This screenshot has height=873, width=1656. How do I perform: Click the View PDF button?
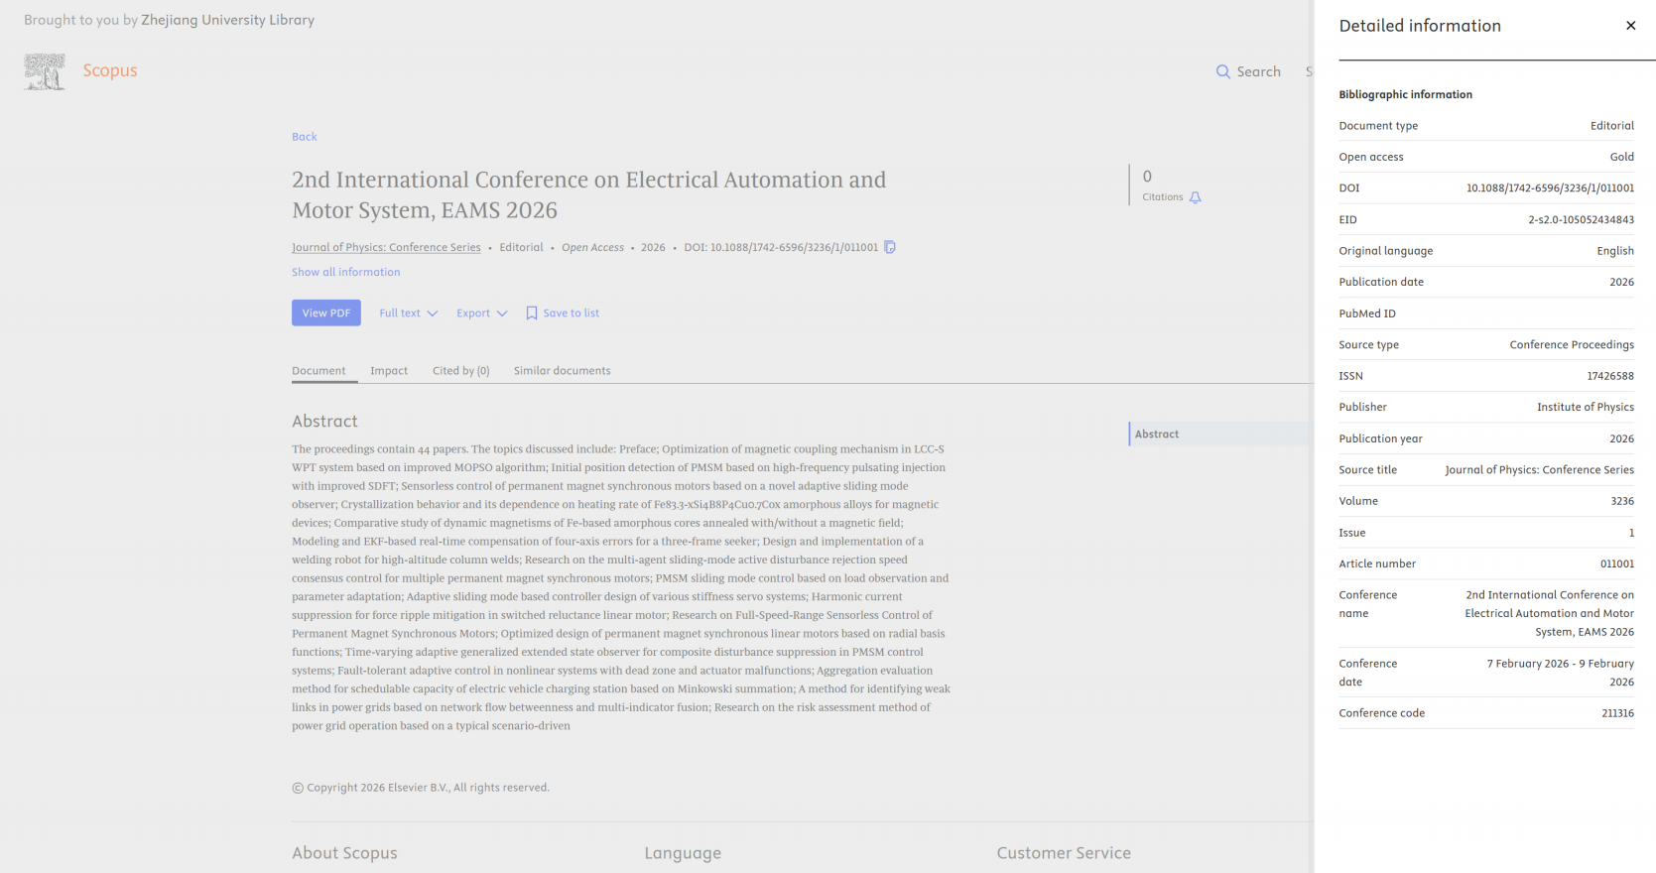(326, 312)
